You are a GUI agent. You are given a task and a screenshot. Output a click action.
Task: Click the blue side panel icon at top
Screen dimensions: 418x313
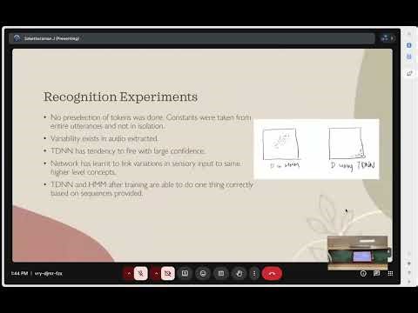(x=409, y=45)
